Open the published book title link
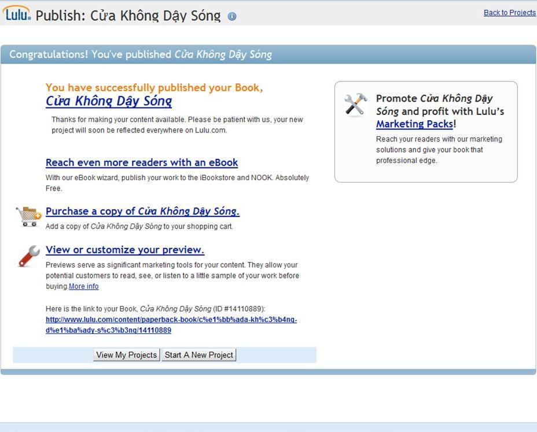 click(x=109, y=101)
